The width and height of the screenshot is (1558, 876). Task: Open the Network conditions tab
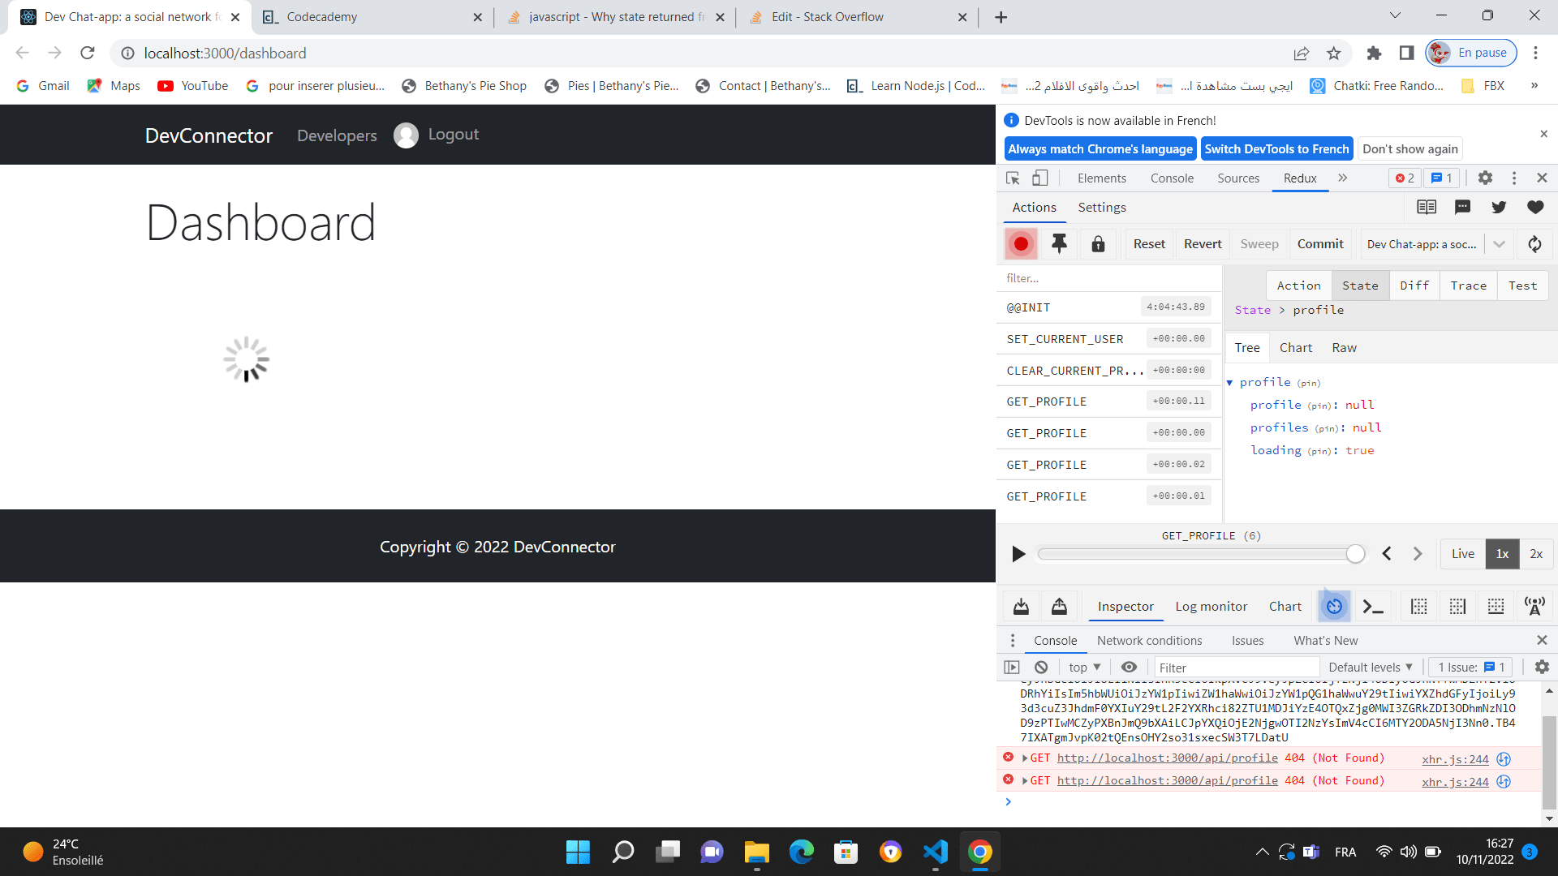click(1149, 640)
